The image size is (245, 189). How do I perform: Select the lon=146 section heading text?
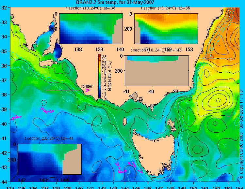[156, 50]
